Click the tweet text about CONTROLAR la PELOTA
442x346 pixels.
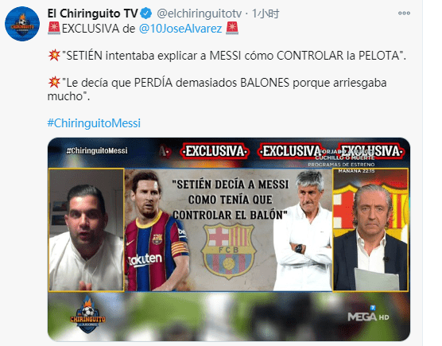pos(227,55)
